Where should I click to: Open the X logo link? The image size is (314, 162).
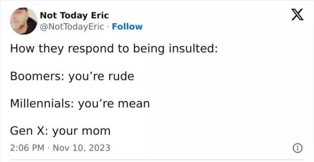tap(297, 14)
